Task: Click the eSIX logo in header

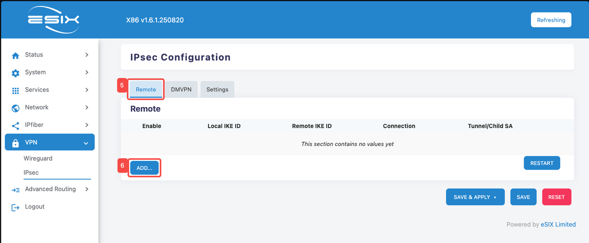Action: tap(53, 20)
